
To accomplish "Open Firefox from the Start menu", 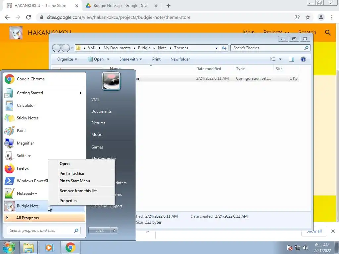I will click(26, 168).
